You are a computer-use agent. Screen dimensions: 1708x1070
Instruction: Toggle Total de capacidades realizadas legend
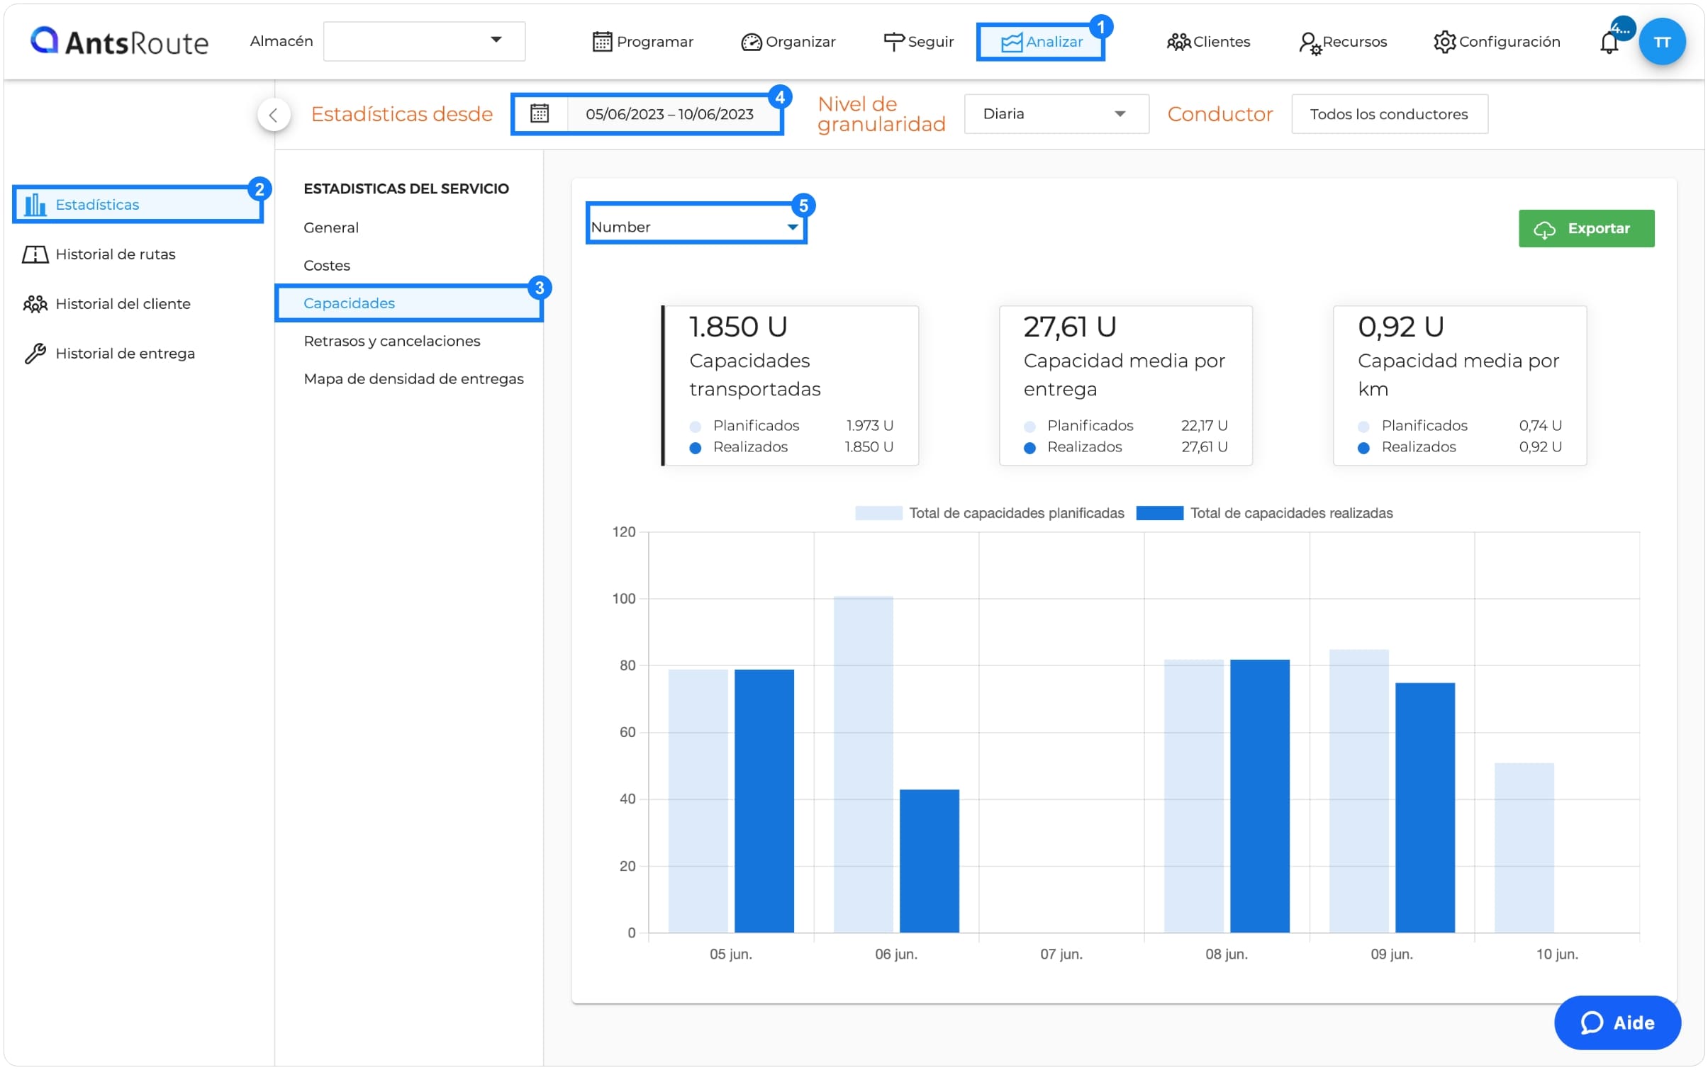(1263, 513)
